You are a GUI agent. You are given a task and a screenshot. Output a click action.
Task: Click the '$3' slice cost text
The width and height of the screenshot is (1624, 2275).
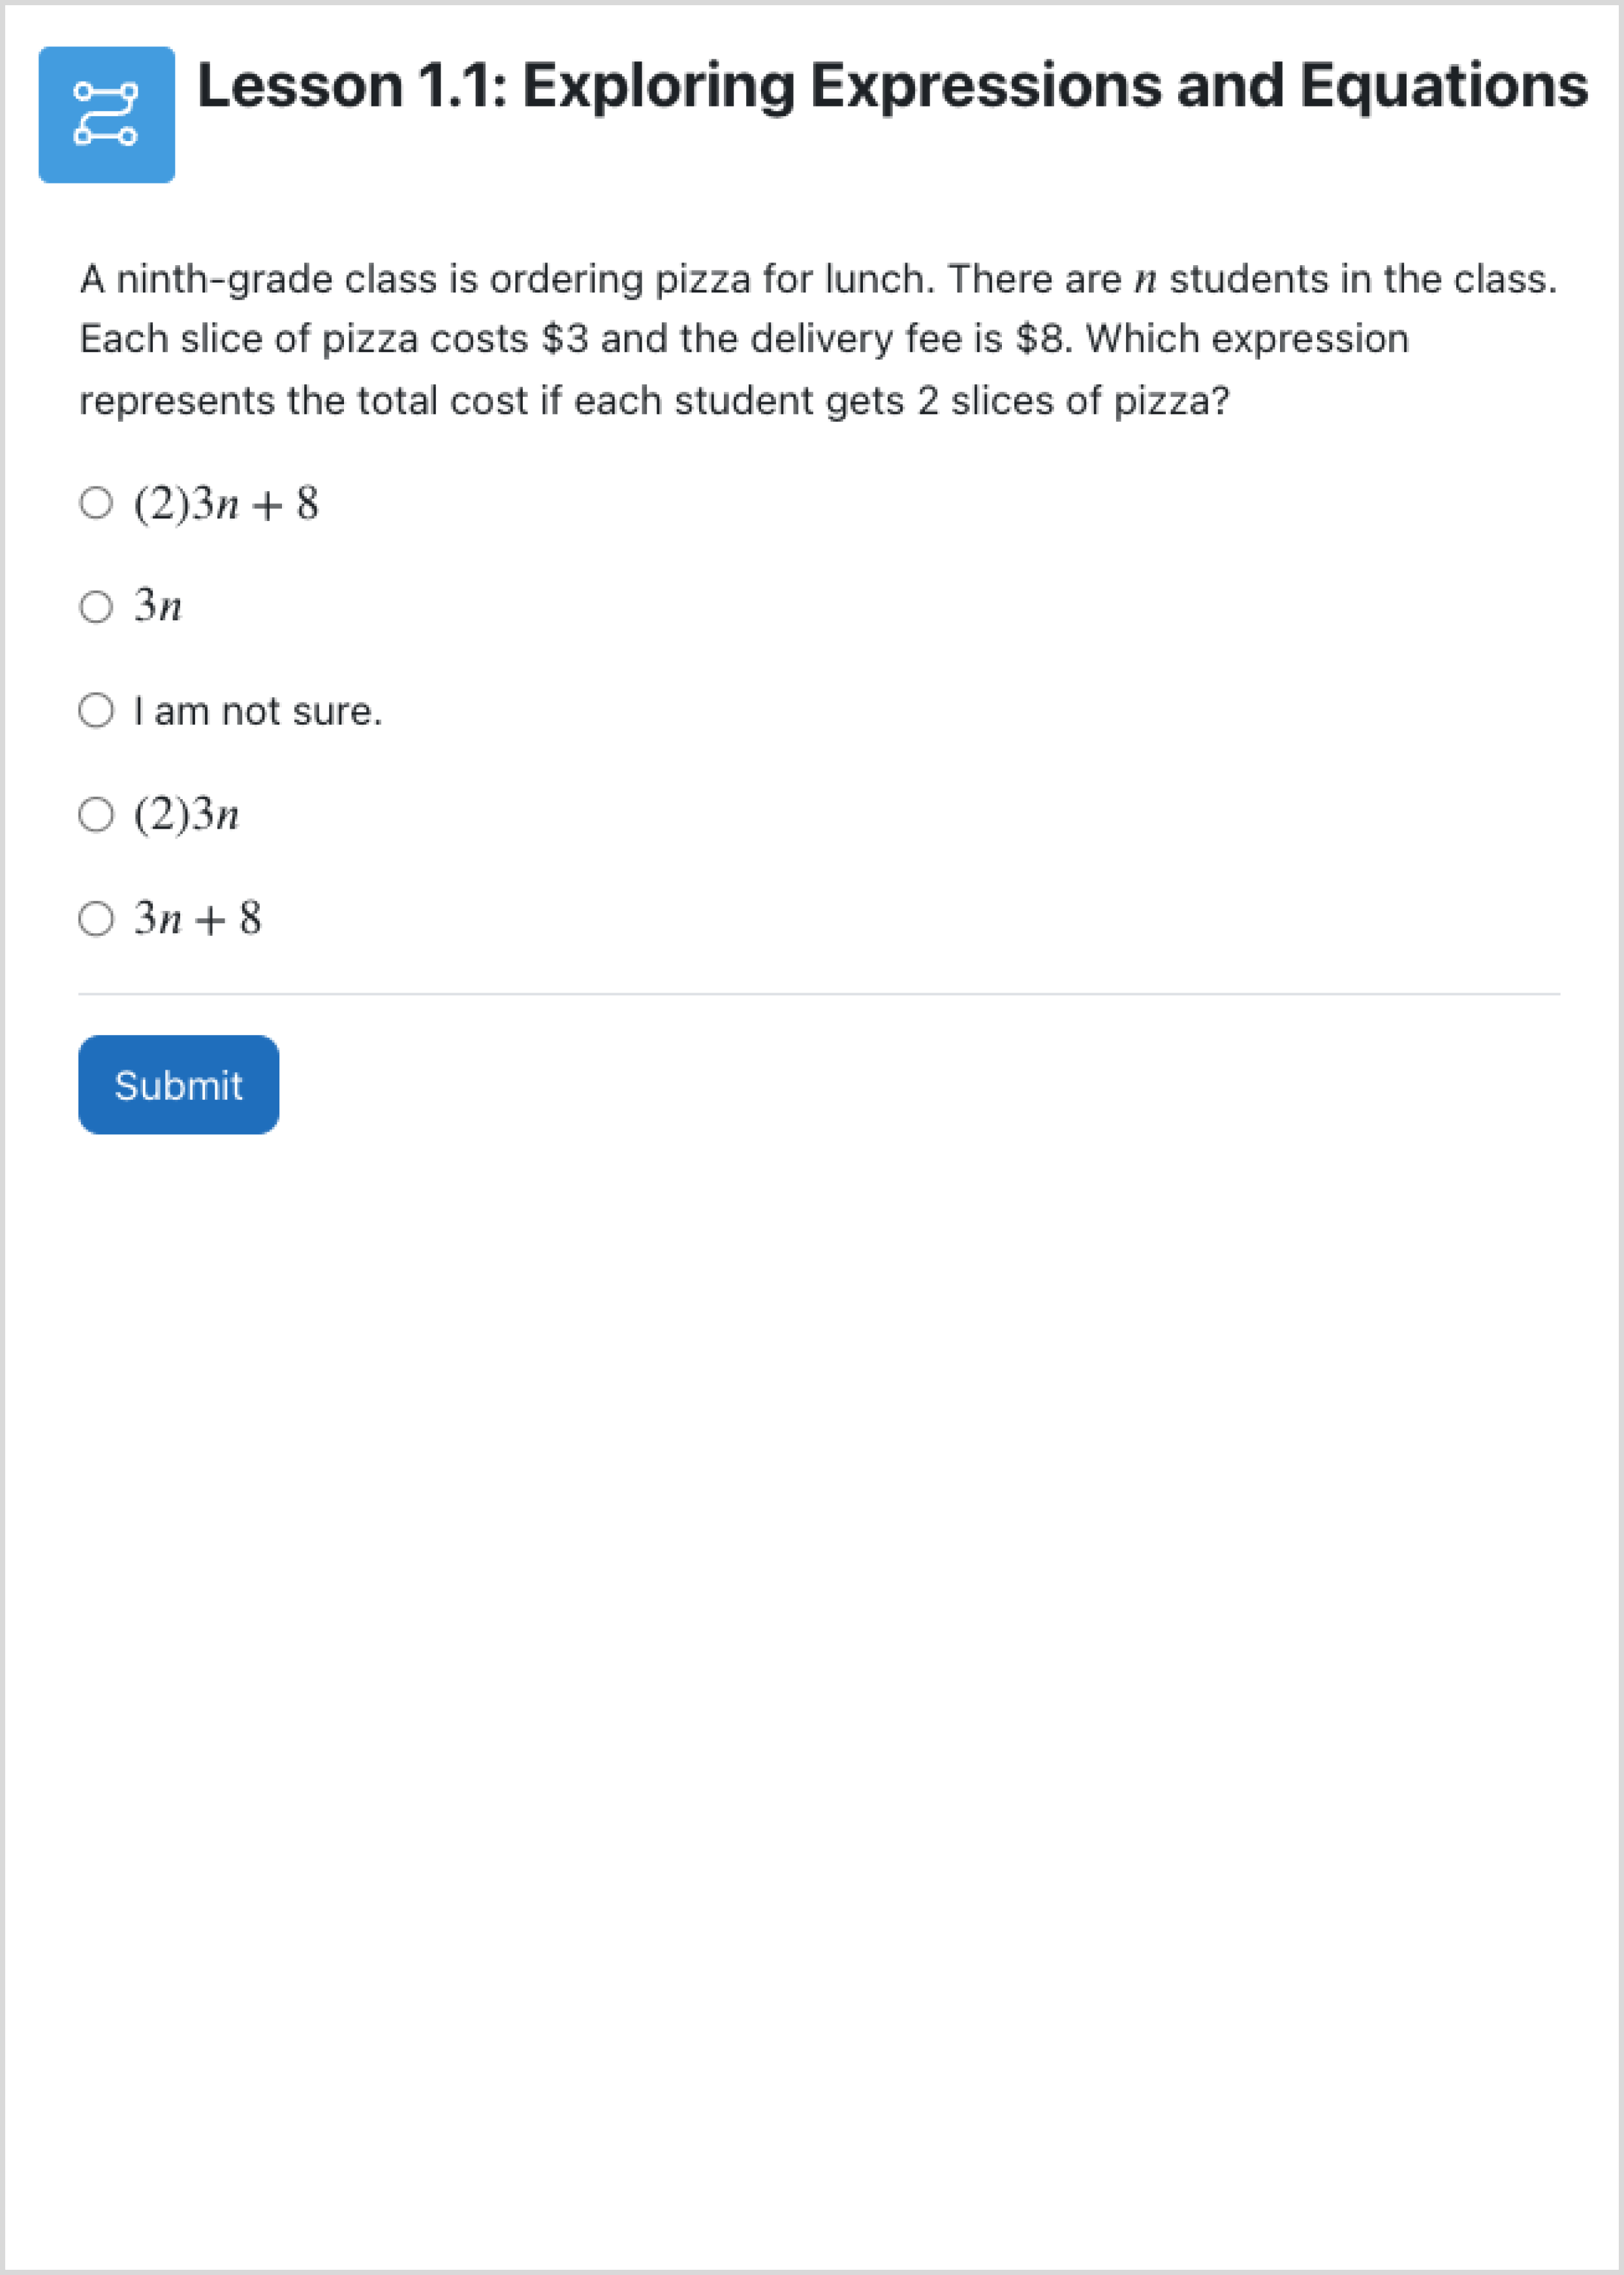(x=565, y=339)
